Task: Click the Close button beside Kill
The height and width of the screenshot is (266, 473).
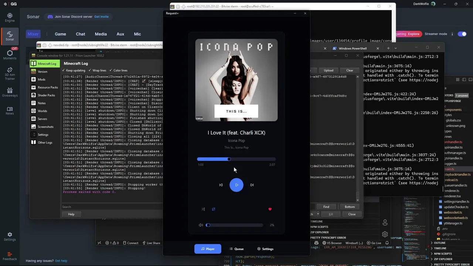Action: pyautogui.click(x=352, y=214)
